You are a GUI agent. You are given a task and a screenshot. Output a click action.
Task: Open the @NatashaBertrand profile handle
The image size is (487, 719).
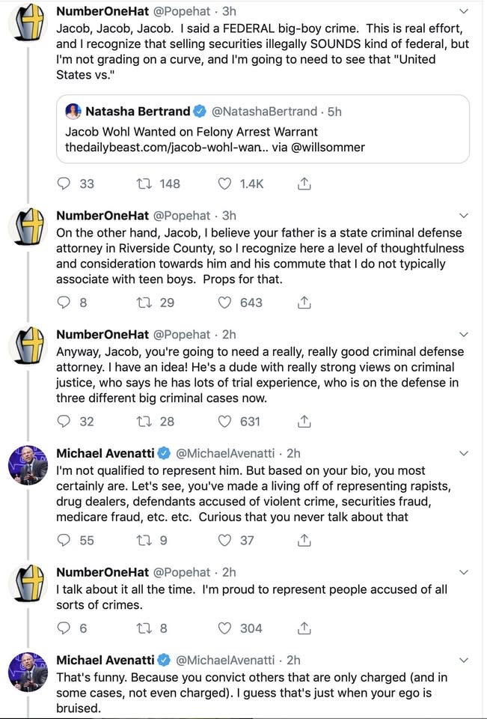click(264, 112)
